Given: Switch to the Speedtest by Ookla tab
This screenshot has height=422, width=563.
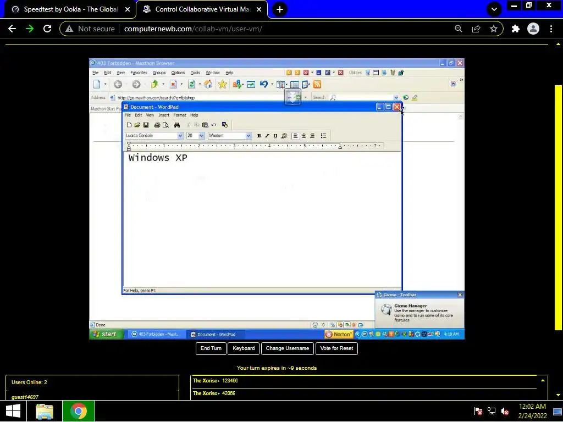Looking at the screenshot, I should (x=70, y=9).
